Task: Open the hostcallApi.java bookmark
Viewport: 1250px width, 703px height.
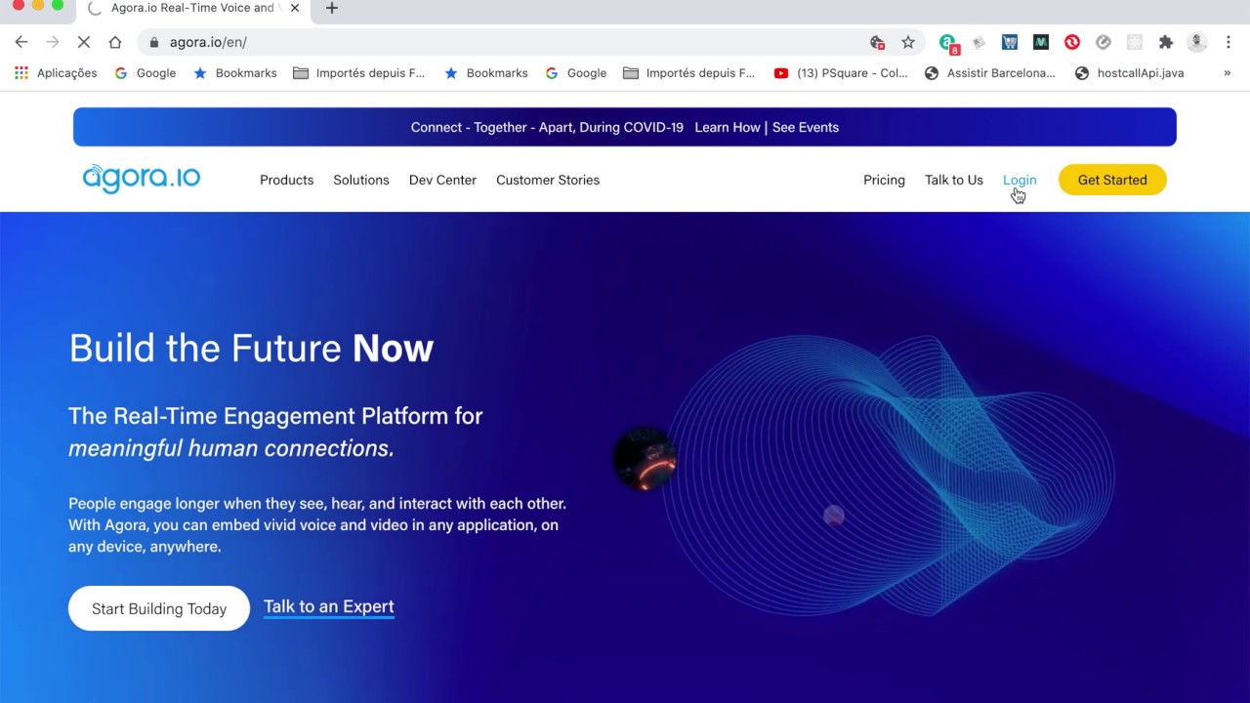Action: coord(1130,73)
